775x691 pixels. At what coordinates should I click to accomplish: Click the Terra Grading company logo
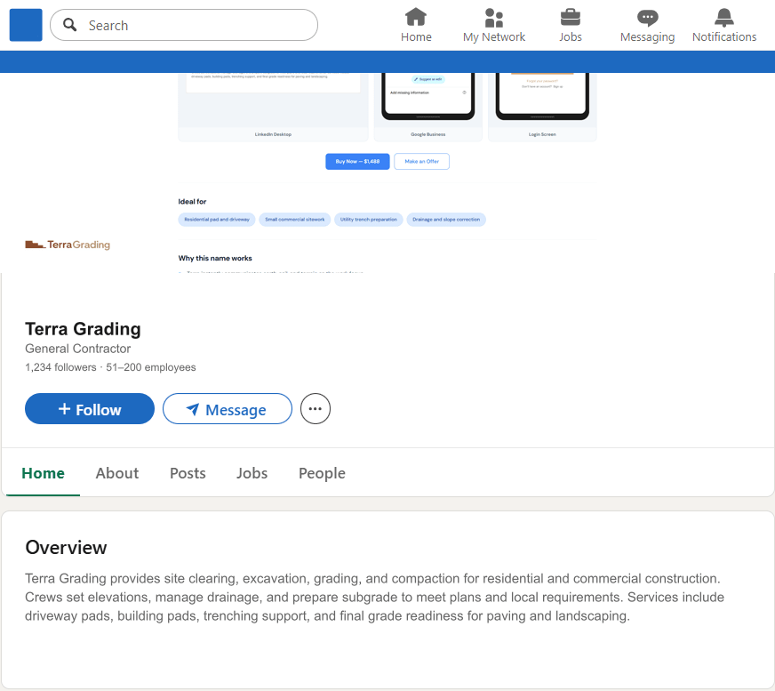[x=68, y=244]
